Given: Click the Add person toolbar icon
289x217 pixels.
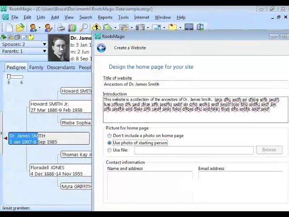Looking at the screenshot, I should (x=33, y=28).
